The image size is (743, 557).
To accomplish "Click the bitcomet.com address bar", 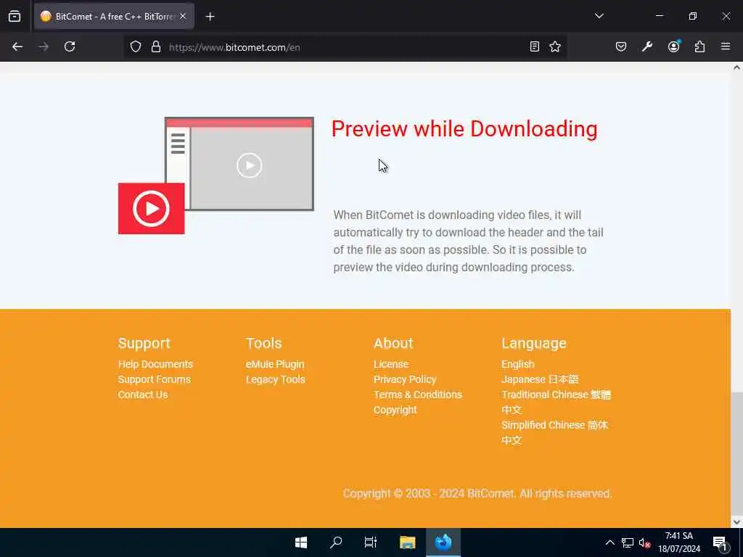I will click(346, 47).
